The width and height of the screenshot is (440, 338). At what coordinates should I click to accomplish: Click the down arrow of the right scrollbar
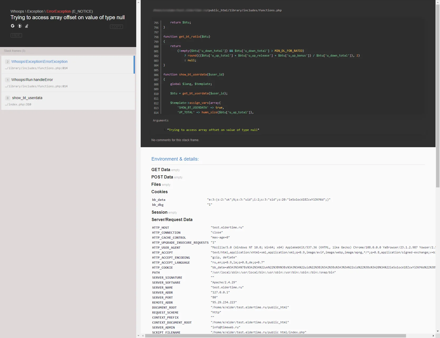pyautogui.click(x=438, y=331)
